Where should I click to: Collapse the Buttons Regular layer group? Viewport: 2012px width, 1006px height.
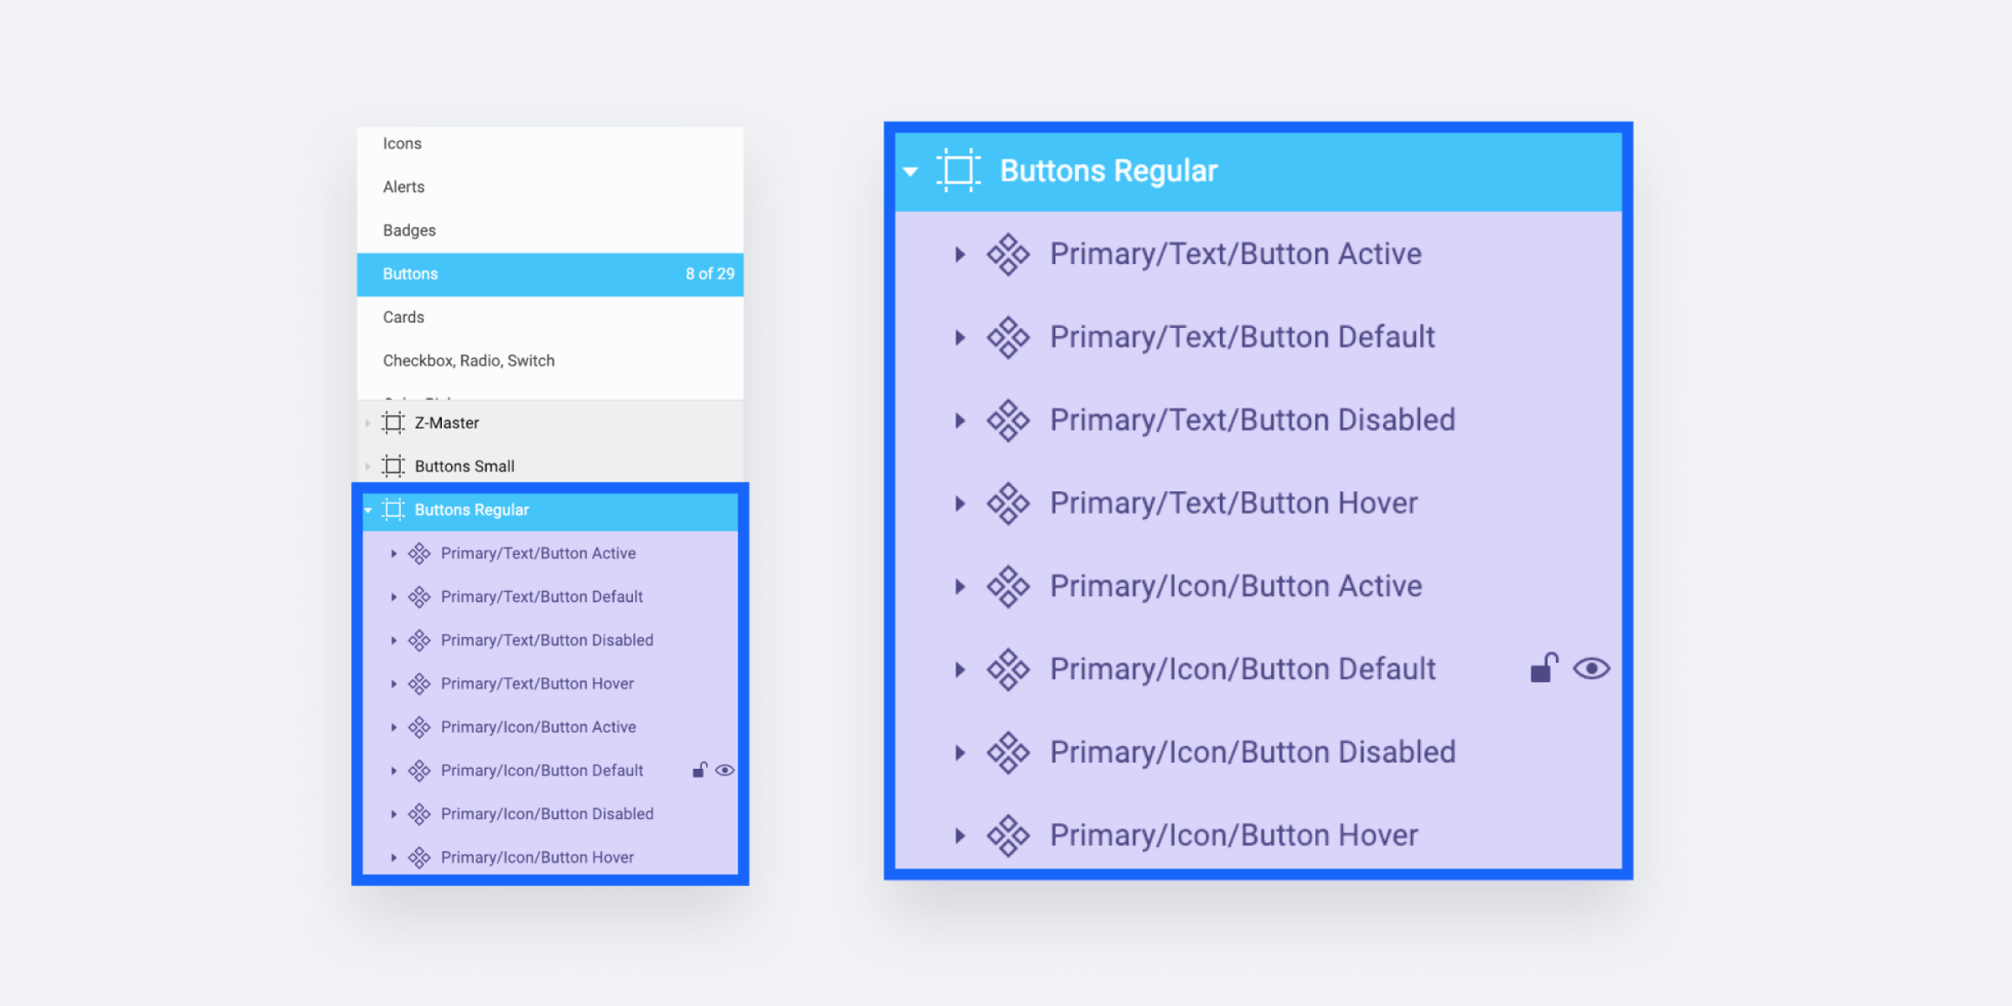point(369,510)
